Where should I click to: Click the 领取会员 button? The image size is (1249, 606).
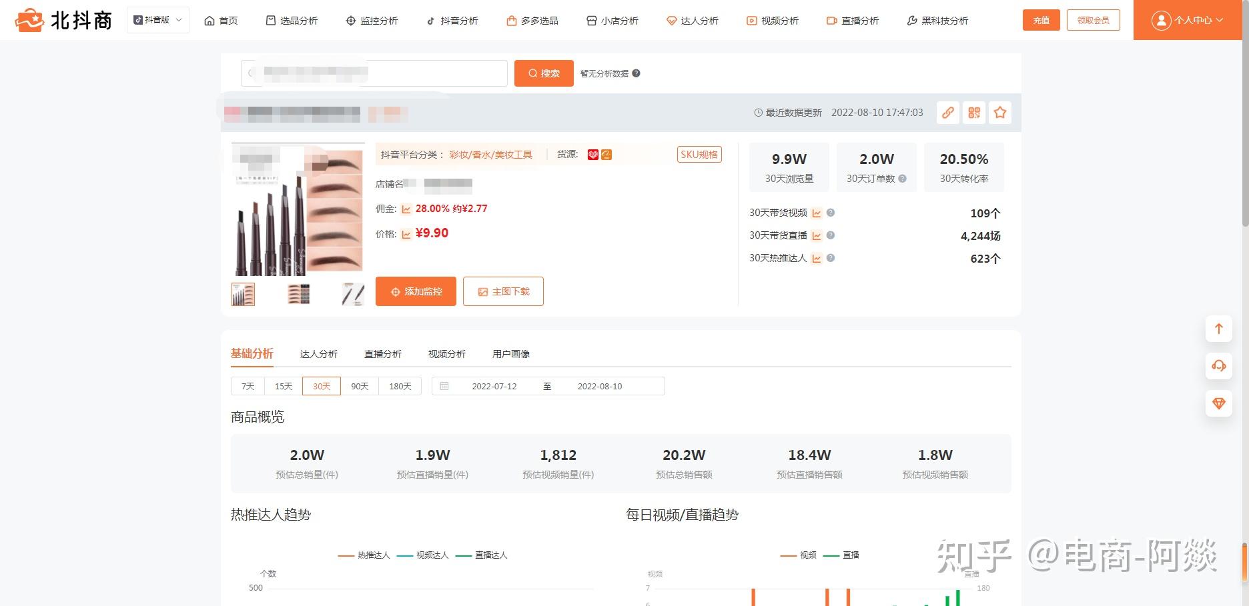pos(1093,20)
